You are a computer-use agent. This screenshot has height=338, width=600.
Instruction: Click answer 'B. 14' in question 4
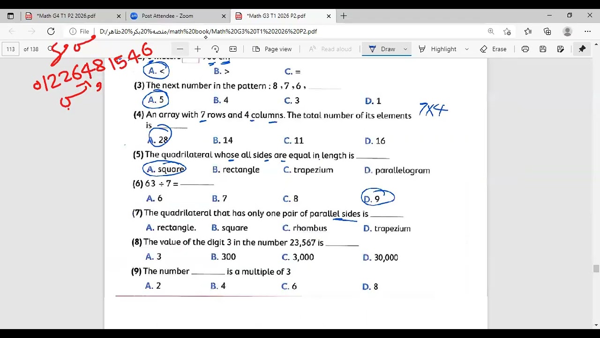(x=223, y=140)
